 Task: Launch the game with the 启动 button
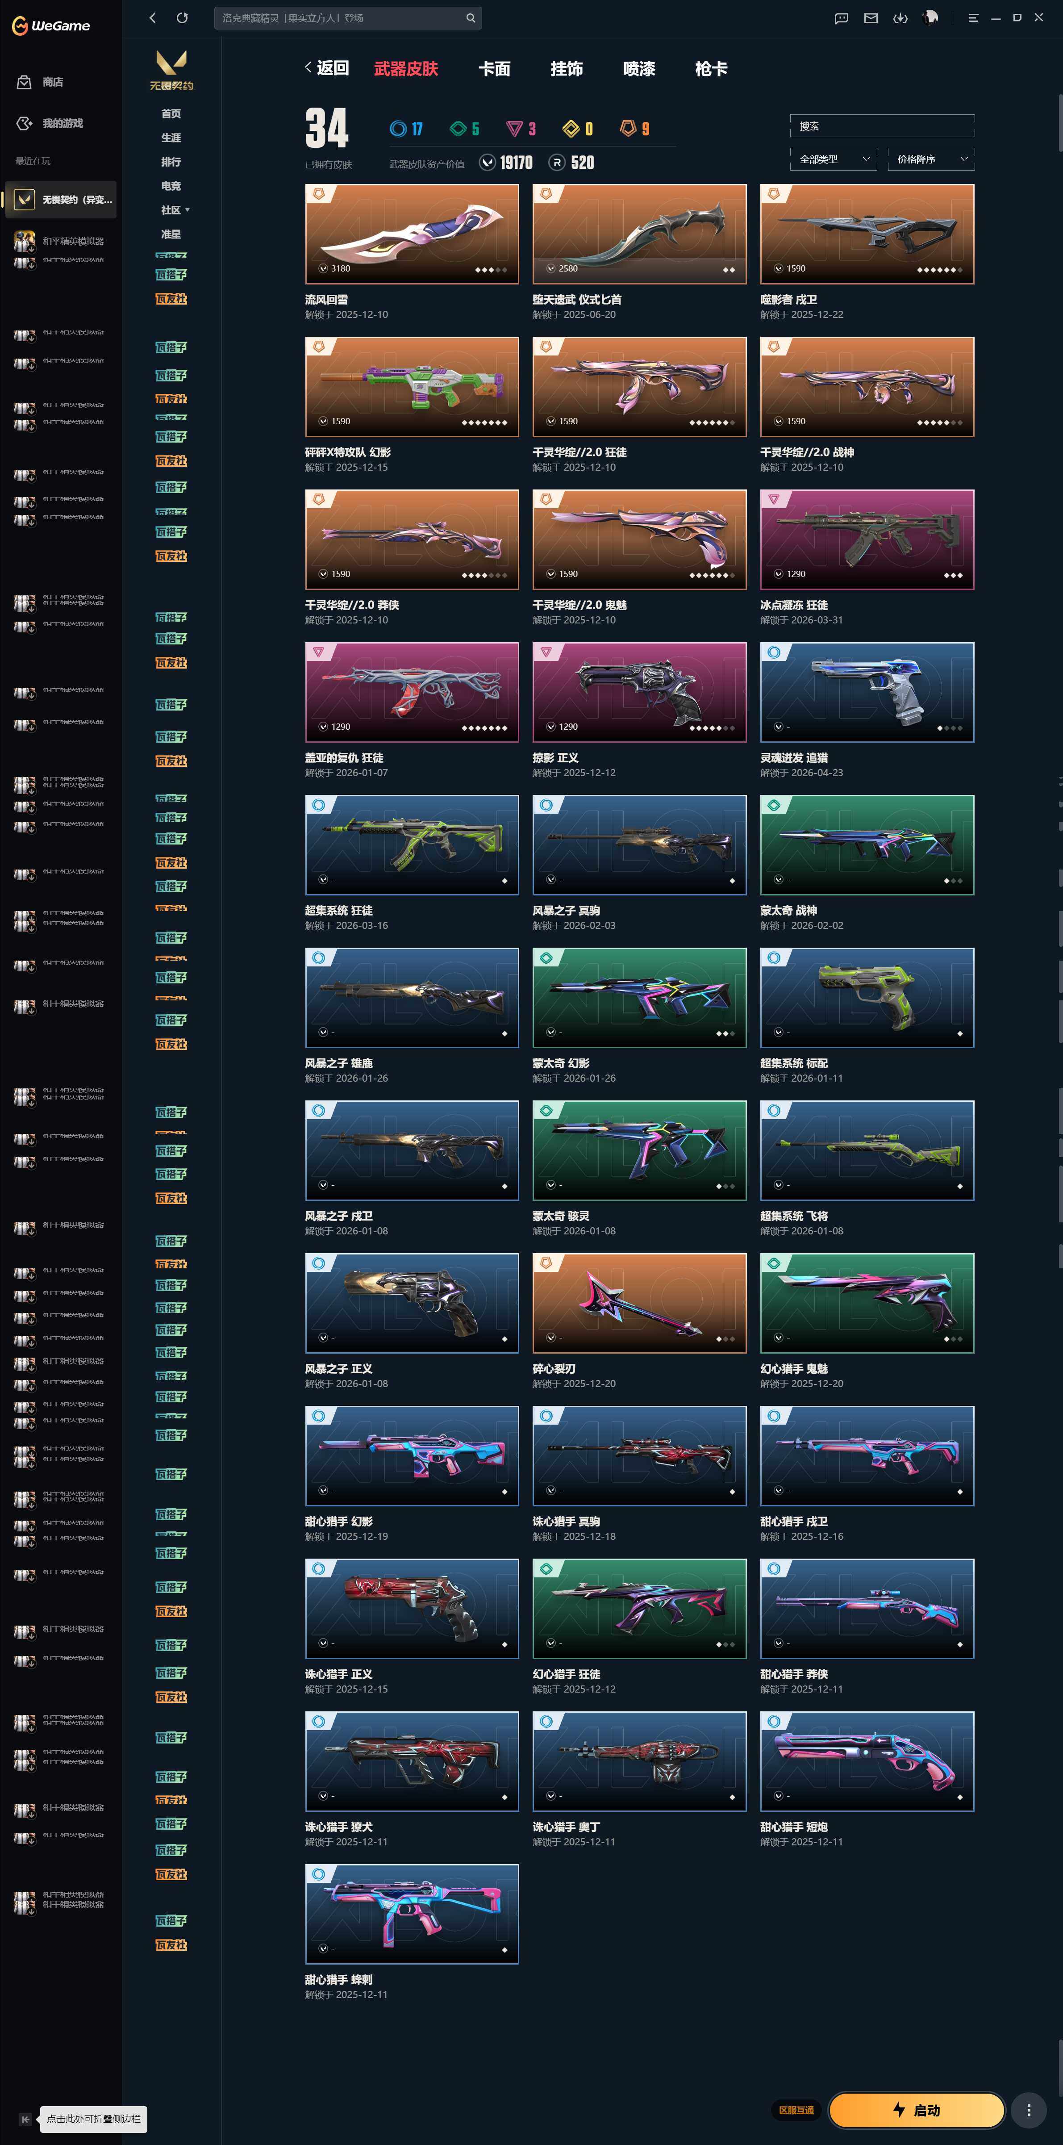coord(917,2109)
